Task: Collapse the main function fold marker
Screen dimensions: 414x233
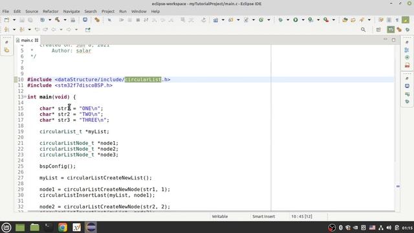Action: pos(25,96)
